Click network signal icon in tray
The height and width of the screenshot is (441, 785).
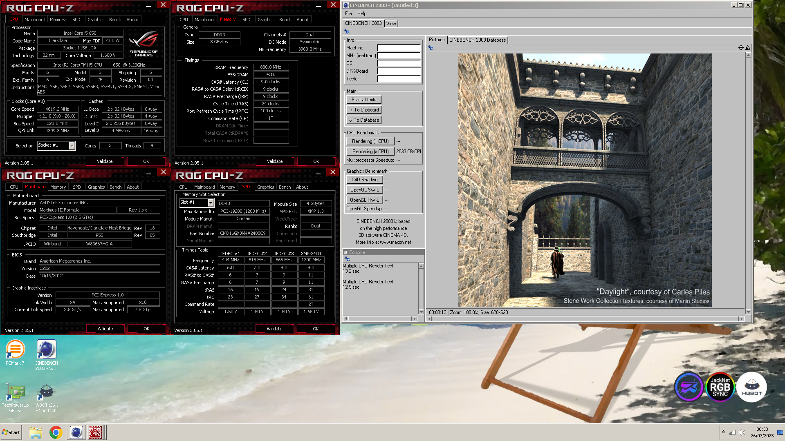732,432
